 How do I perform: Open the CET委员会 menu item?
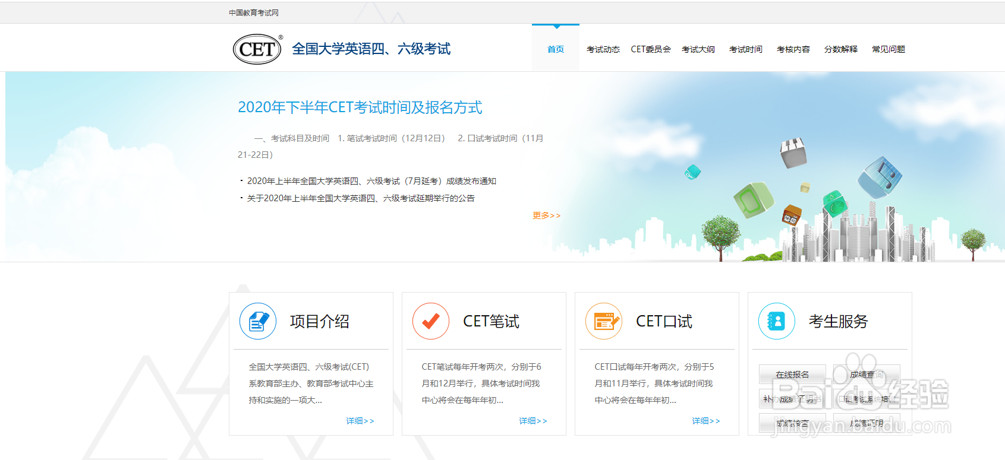pos(651,49)
